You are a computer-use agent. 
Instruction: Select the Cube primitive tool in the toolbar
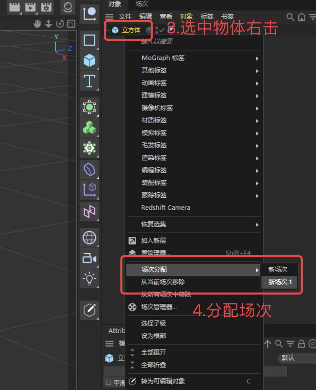tap(89, 60)
